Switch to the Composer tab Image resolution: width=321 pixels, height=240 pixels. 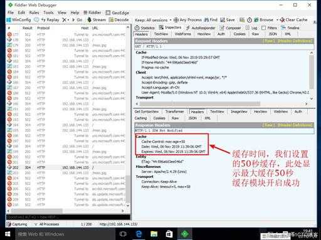(x=230, y=28)
